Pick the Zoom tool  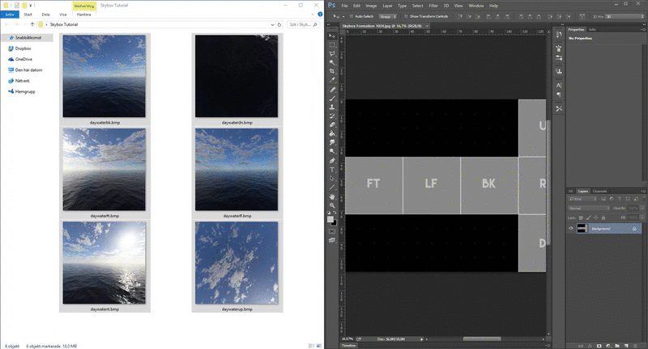pyautogui.click(x=332, y=205)
